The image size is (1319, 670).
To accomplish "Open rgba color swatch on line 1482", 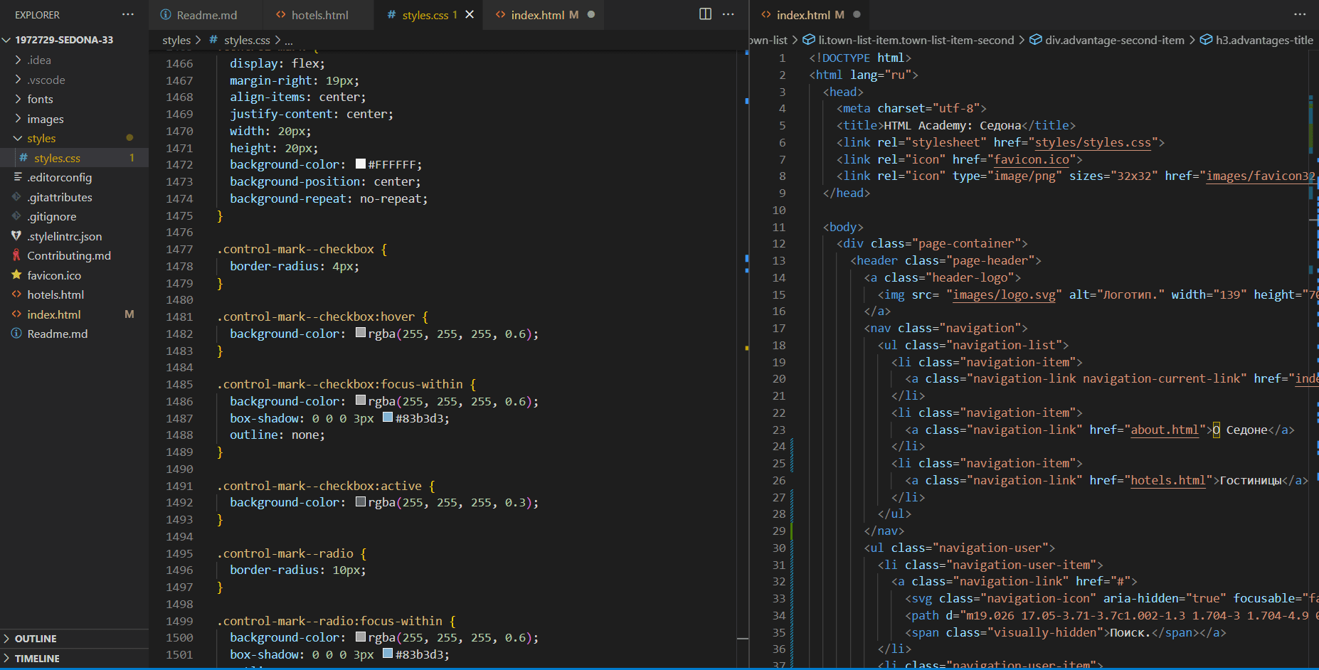I will (x=361, y=333).
